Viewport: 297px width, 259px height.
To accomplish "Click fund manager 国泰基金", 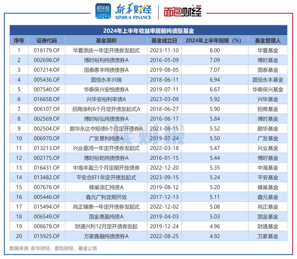I will point(268,70).
